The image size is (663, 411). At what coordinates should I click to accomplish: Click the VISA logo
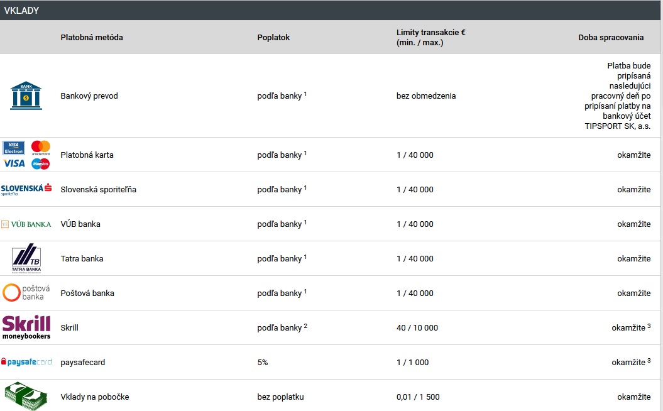point(14,163)
